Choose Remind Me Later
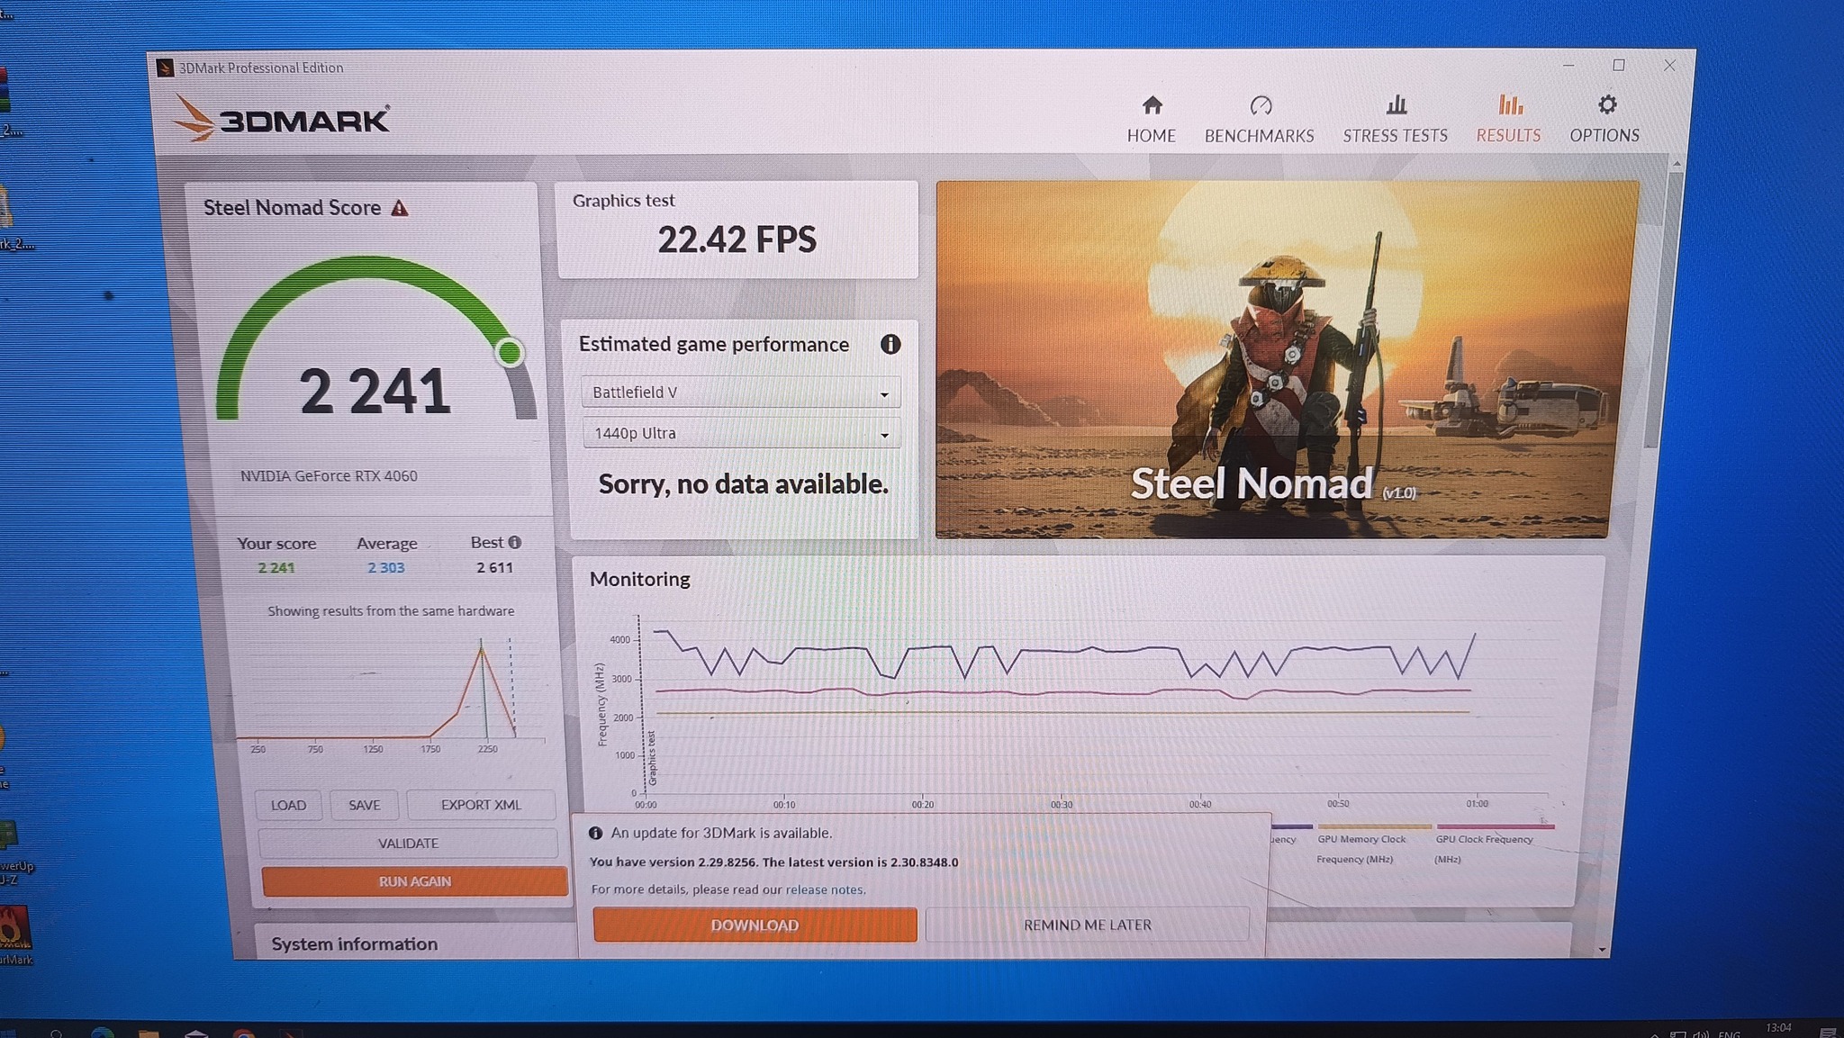The width and height of the screenshot is (1844, 1038). click(x=1087, y=925)
